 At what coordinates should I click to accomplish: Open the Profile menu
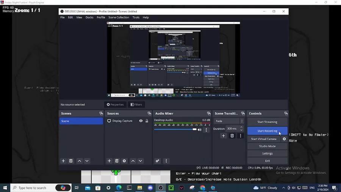tap(101, 17)
